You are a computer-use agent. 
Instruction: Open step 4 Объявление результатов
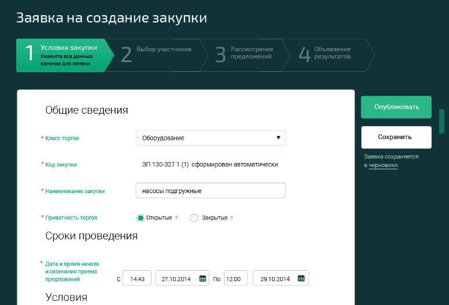[331, 55]
